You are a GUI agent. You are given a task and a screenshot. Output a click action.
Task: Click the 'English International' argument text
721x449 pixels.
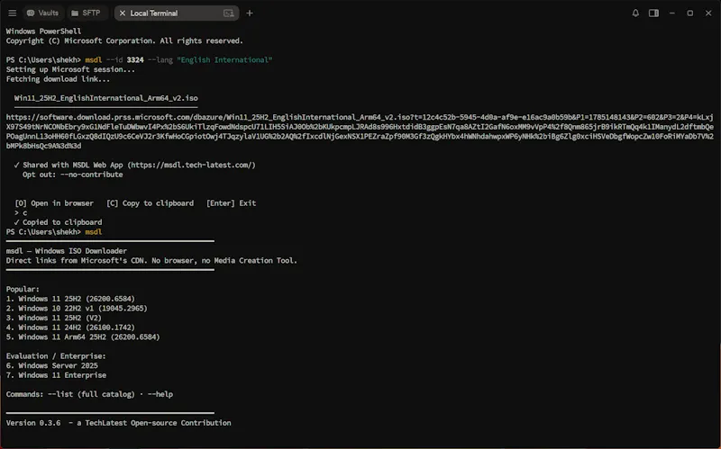coord(224,59)
